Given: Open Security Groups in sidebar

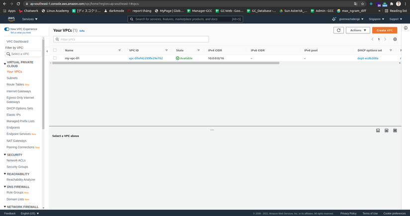Looking at the screenshot, I should pos(17,167).
